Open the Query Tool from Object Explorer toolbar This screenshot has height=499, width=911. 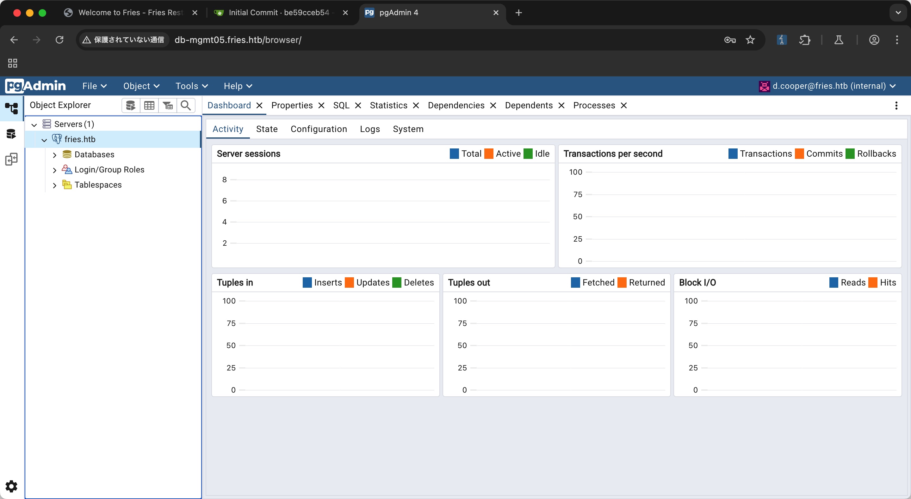coord(131,105)
